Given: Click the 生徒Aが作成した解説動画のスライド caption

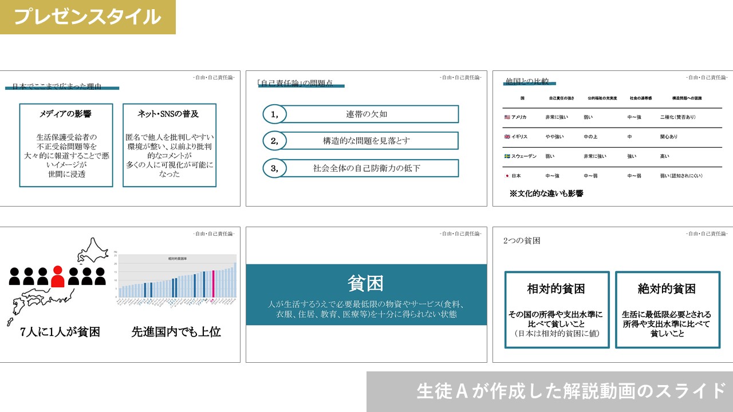Looking at the screenshot, I should click(x=550, y=391).
